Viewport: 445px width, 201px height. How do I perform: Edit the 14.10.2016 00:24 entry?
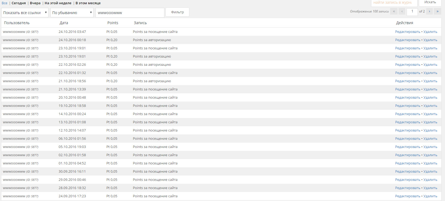[408, 114]
